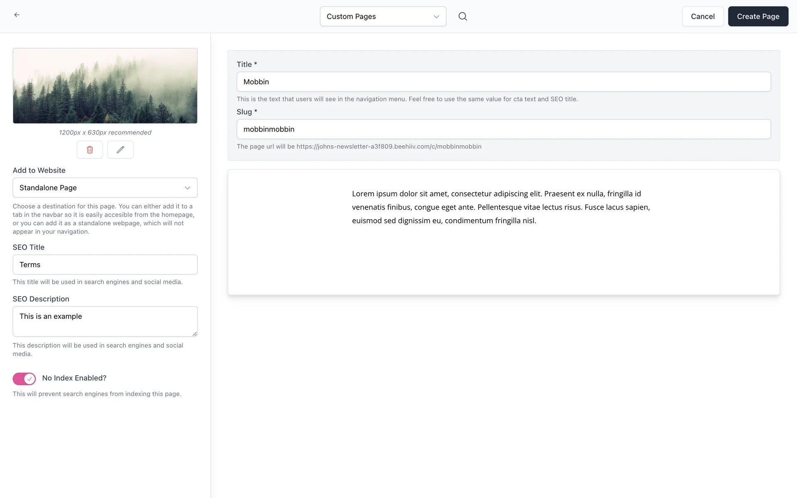The image size is (797, 498).
Task: Focus the Title input field
Action: [x=503, y=82]
